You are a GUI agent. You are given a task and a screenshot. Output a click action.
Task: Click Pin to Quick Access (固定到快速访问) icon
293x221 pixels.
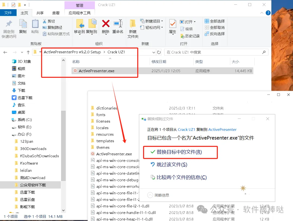tap(9, 24)
